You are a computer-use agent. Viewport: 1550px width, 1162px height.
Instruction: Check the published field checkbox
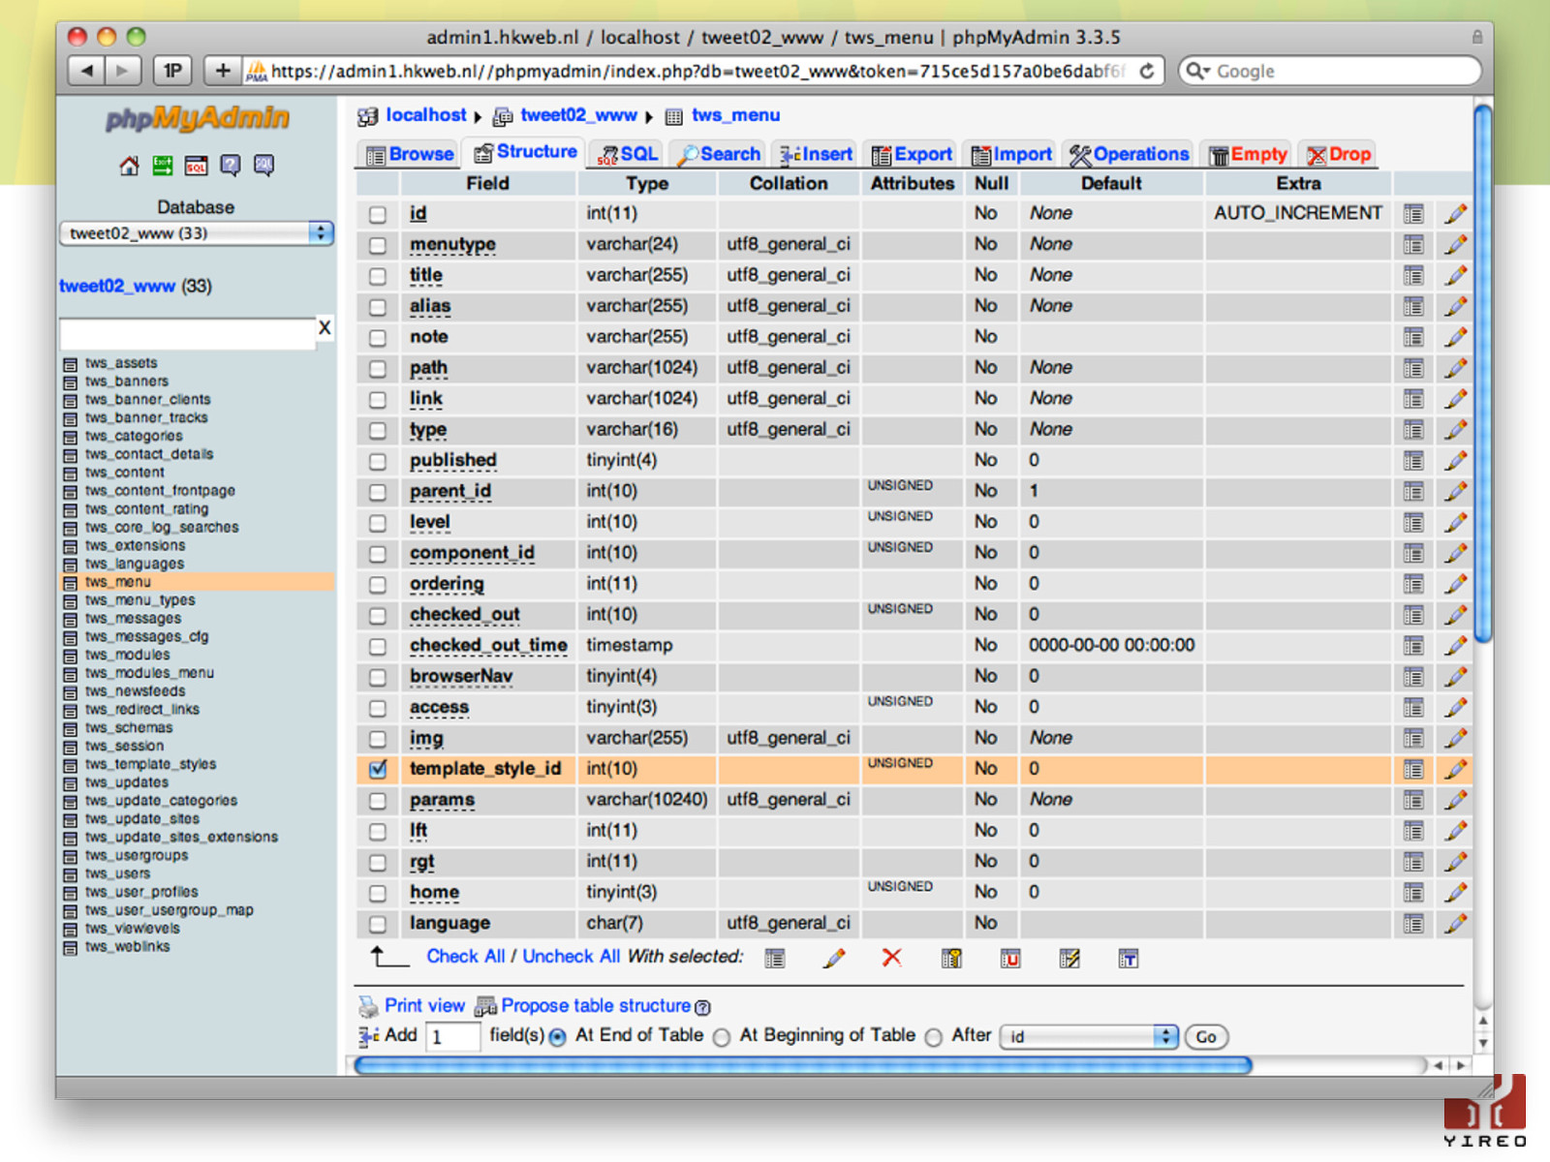378,462
